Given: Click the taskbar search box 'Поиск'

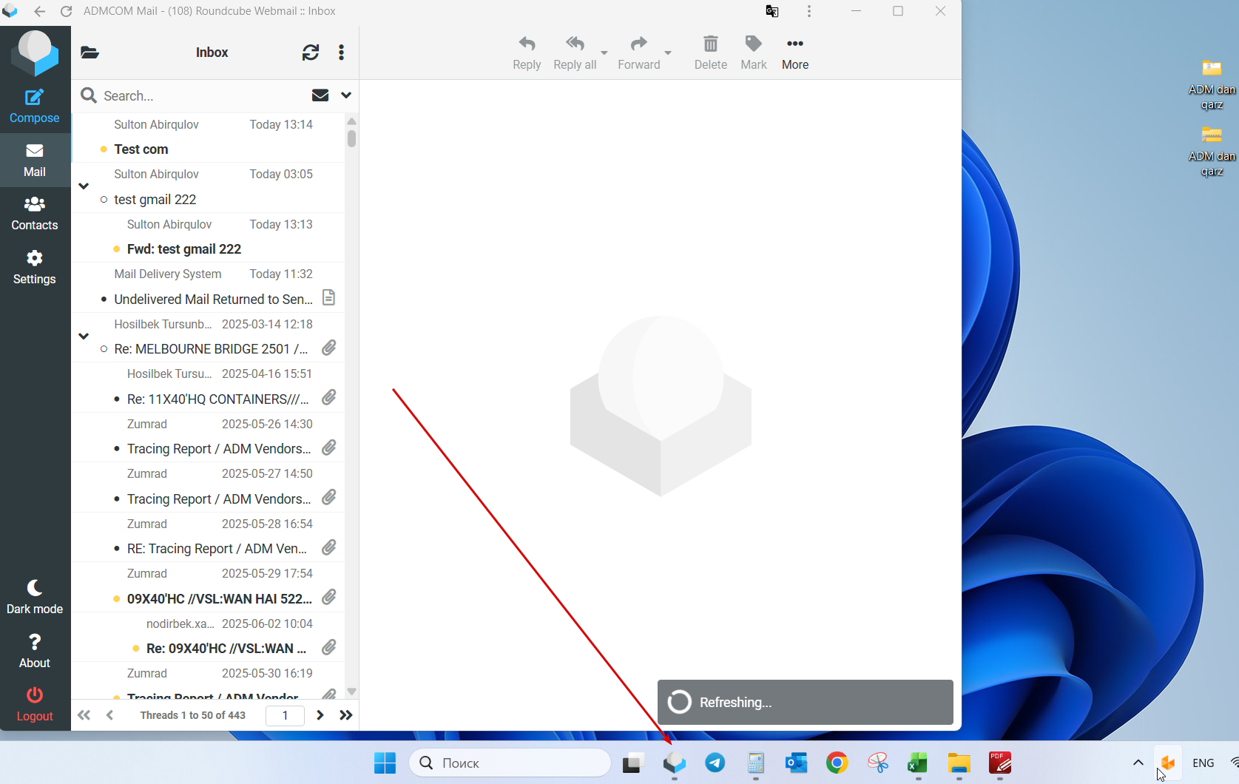Looking at the screenshot, I should tap(510, 763).
